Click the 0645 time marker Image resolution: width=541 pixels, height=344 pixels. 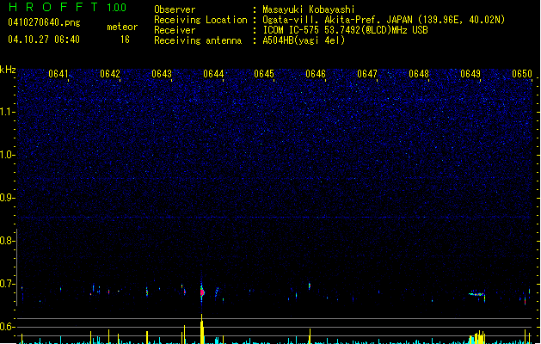(264, 74)
